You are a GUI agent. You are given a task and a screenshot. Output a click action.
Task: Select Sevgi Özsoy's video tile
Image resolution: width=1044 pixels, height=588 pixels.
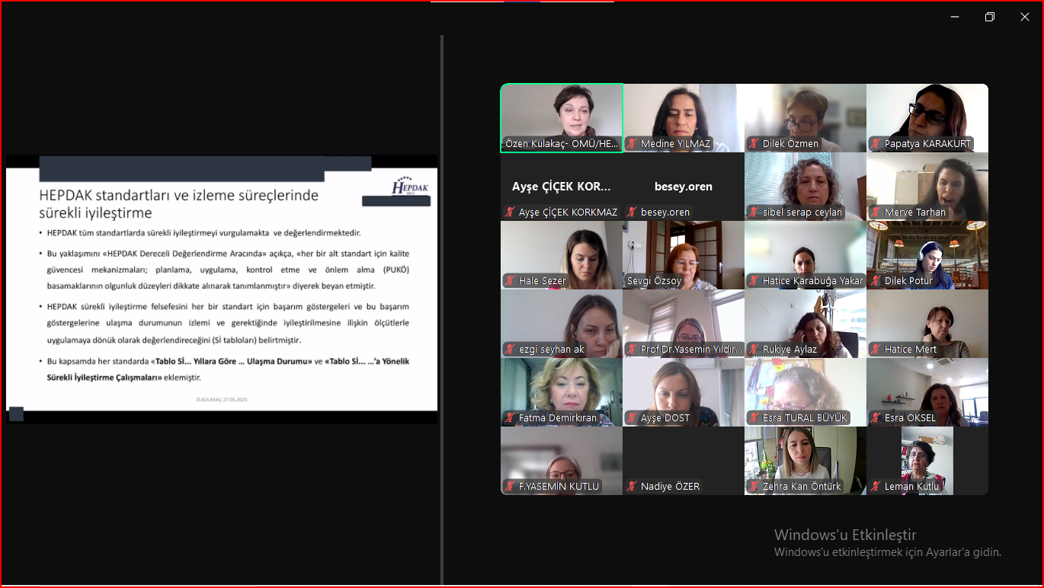pos(684,251)
